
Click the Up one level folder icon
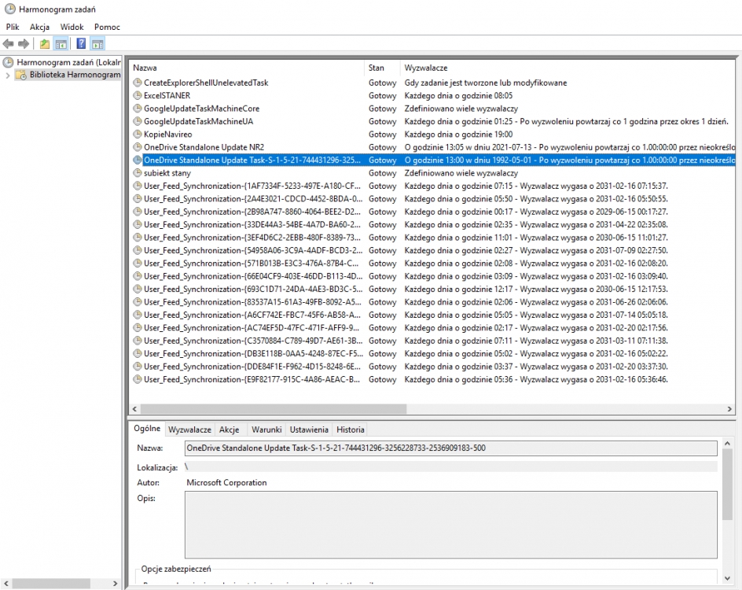45,44
